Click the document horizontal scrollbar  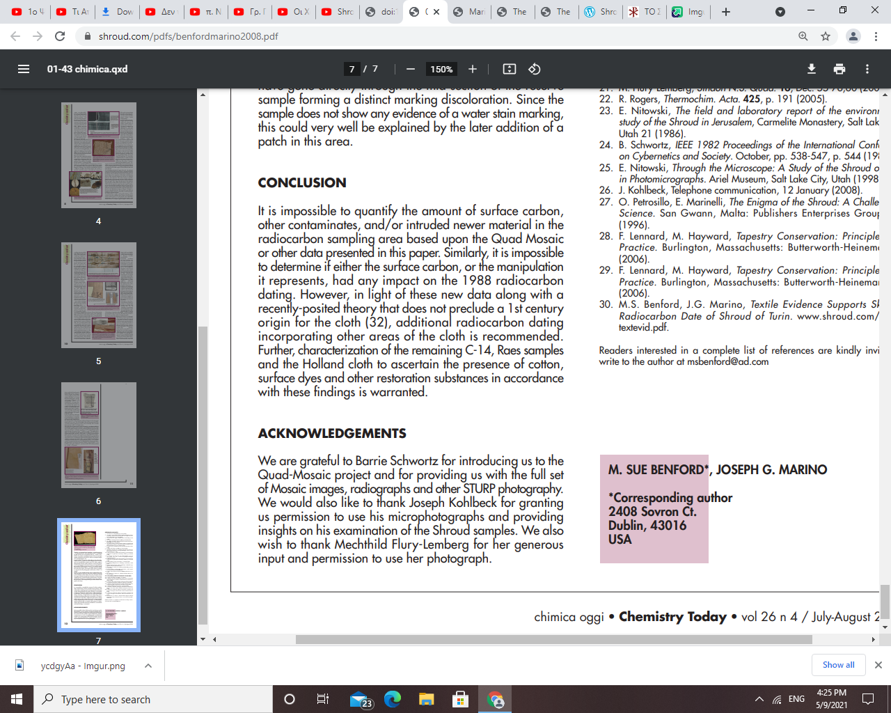pos(553,639)
